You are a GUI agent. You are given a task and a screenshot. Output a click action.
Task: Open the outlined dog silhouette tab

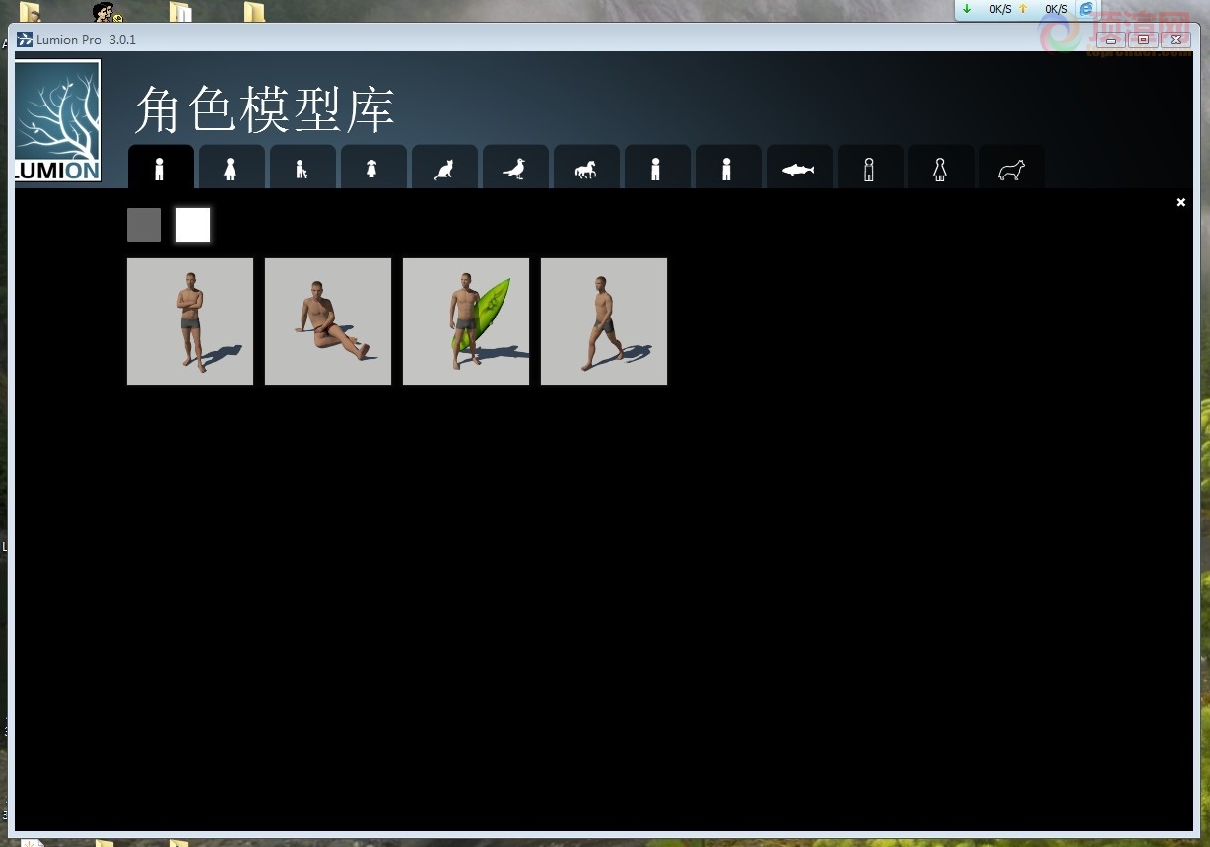1011,168
